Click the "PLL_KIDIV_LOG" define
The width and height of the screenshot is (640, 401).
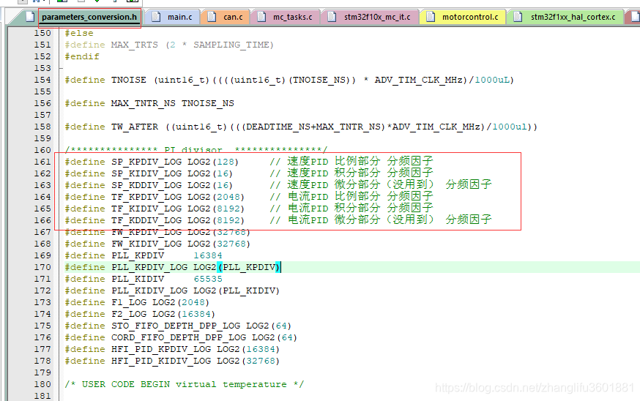pyautogui.click(x=149, y=291)
